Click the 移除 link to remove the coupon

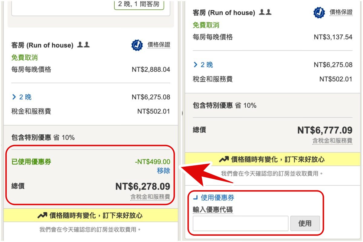coord(163,171)
